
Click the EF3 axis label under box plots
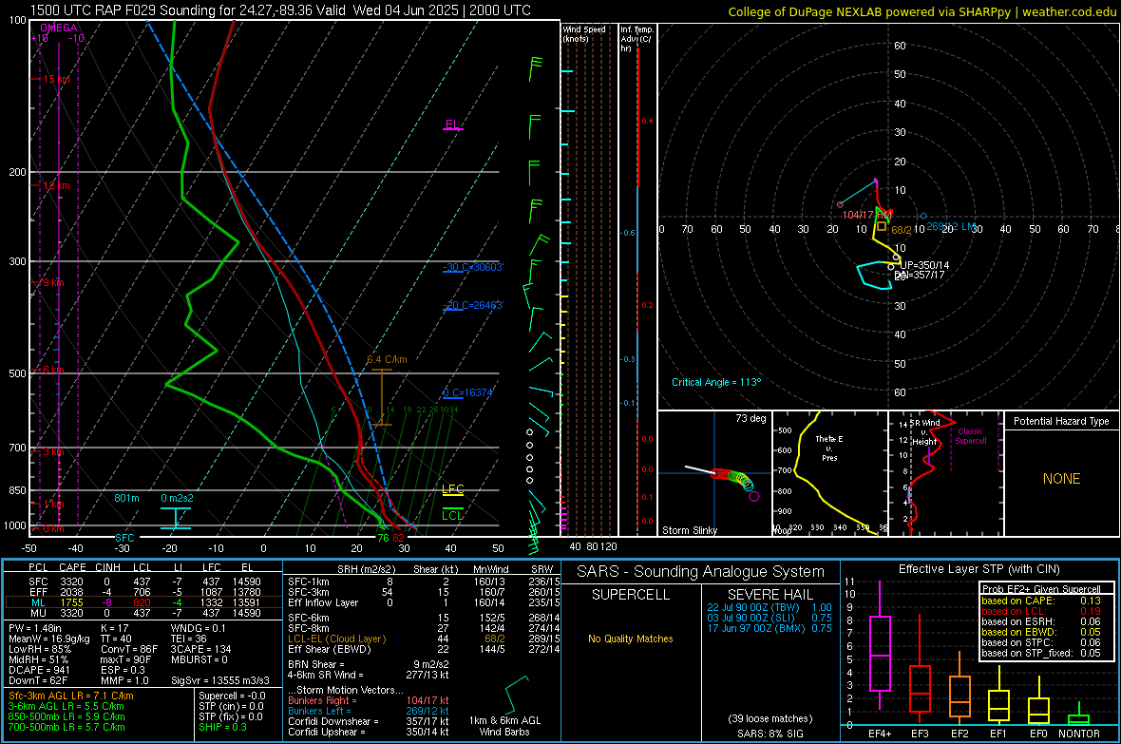pos(920,734)
